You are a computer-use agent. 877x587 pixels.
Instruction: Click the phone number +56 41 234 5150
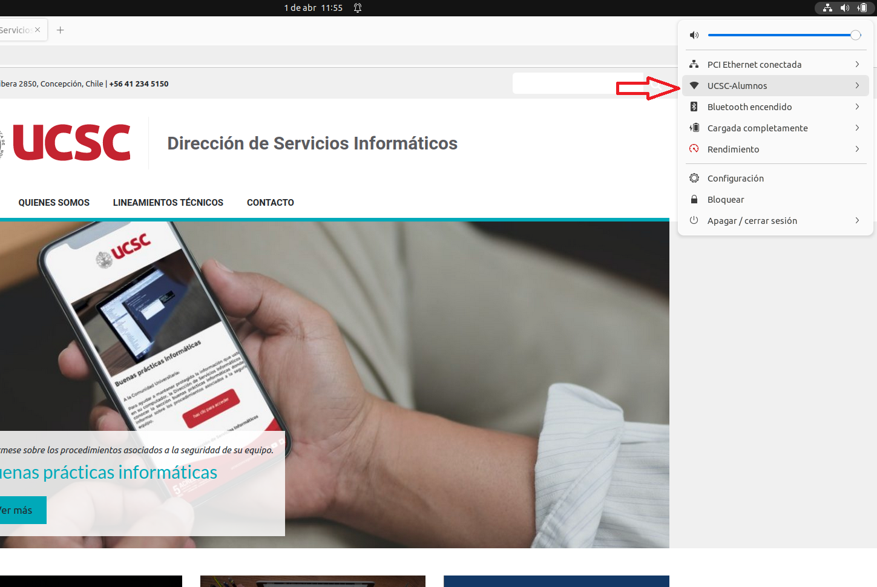pos(139,84)
